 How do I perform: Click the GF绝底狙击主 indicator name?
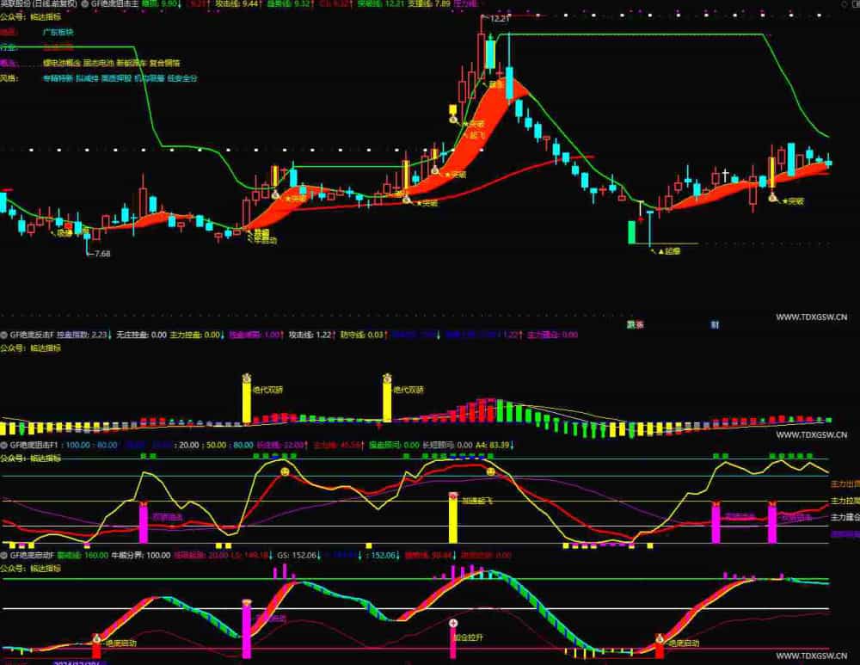tap(115, 3)
